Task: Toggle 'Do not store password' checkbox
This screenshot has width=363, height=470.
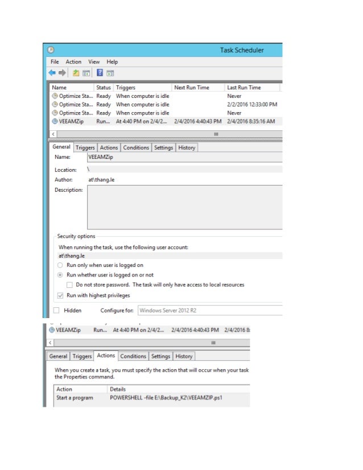Action: coord(69,285)
